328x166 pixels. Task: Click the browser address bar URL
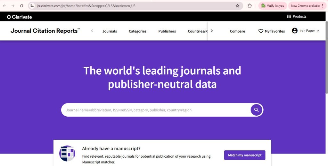86,6
